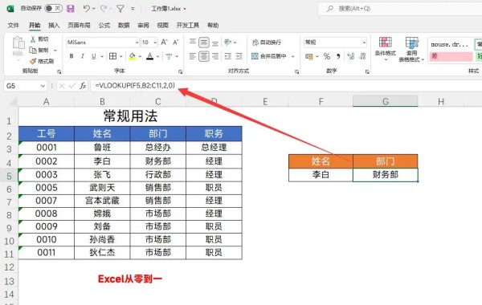Screen dimensions: 482x305
Task: Click Merge and Center button
Action: pos(269,56)
